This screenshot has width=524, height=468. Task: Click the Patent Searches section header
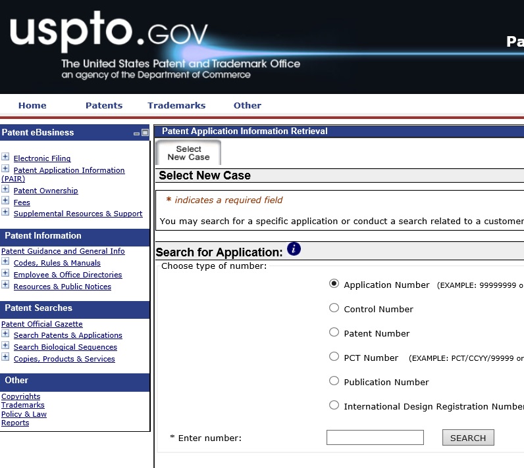[x=38, y=308]
